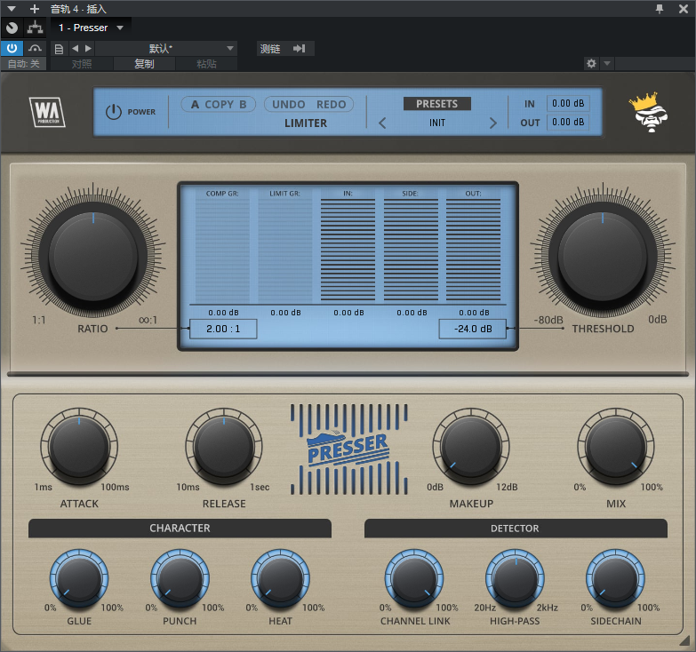Click the channel editor round icon

(12, 28)
